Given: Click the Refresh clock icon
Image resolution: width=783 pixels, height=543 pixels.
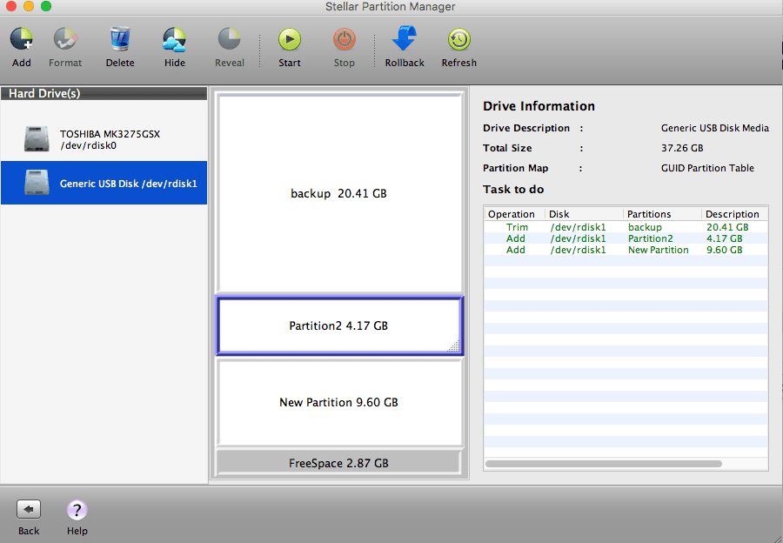Looking at the screenshot, I should (458, 39).
